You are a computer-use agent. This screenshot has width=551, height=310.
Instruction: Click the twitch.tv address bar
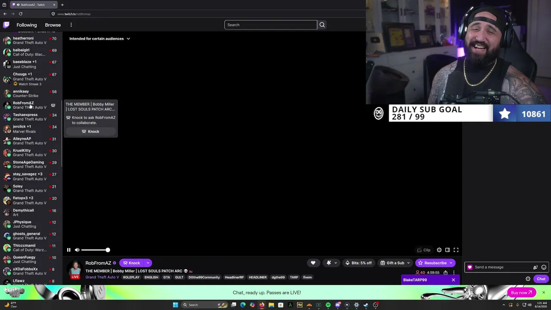(207, 14)
